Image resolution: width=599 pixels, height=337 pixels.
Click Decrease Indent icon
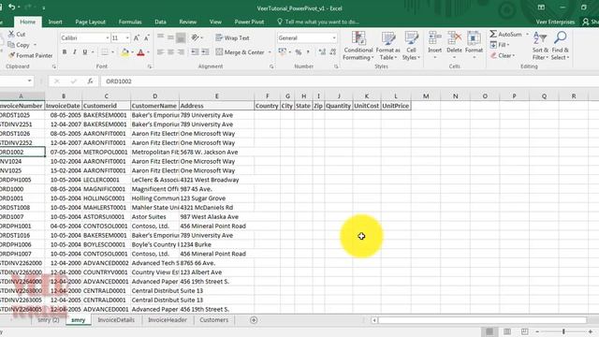coord(195,52)
